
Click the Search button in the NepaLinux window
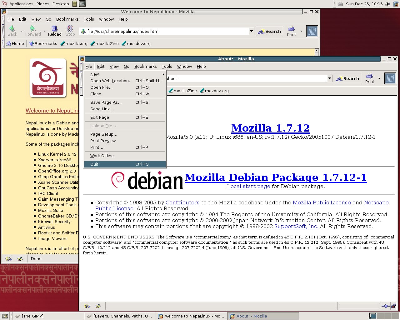[269, 31]
